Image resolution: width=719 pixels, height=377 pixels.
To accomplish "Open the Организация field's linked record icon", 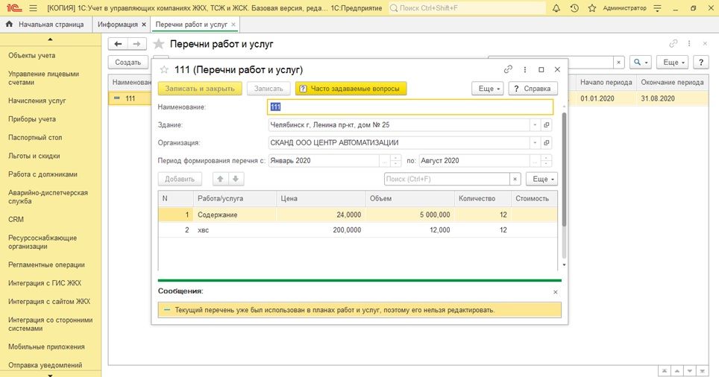I will 547,143.
